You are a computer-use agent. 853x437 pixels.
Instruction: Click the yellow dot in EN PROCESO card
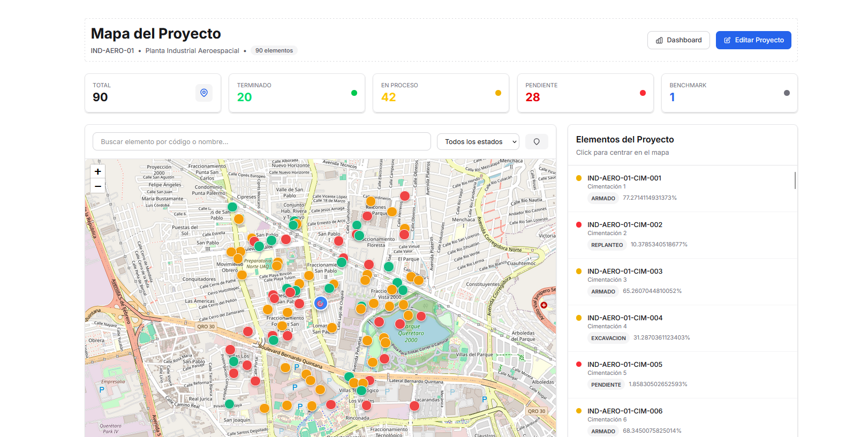(498, 93)
